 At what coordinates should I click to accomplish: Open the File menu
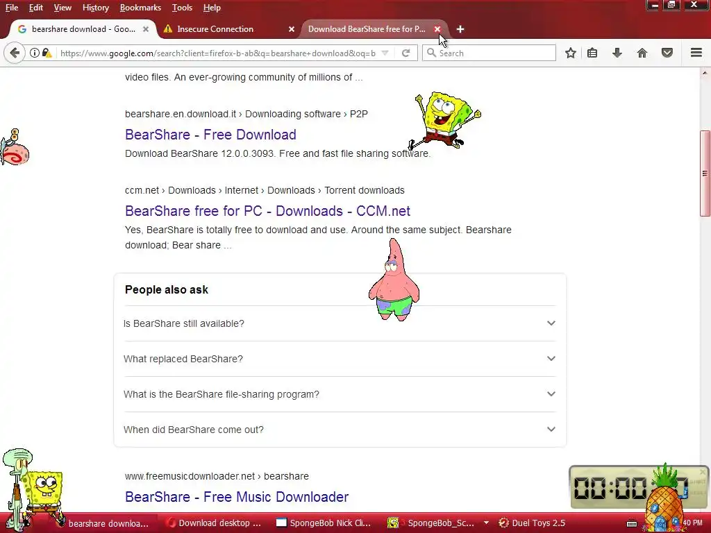pos(12,8)
